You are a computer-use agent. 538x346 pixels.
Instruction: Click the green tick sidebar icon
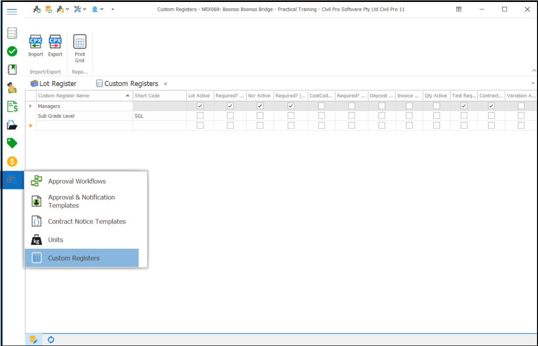[12, 51]
